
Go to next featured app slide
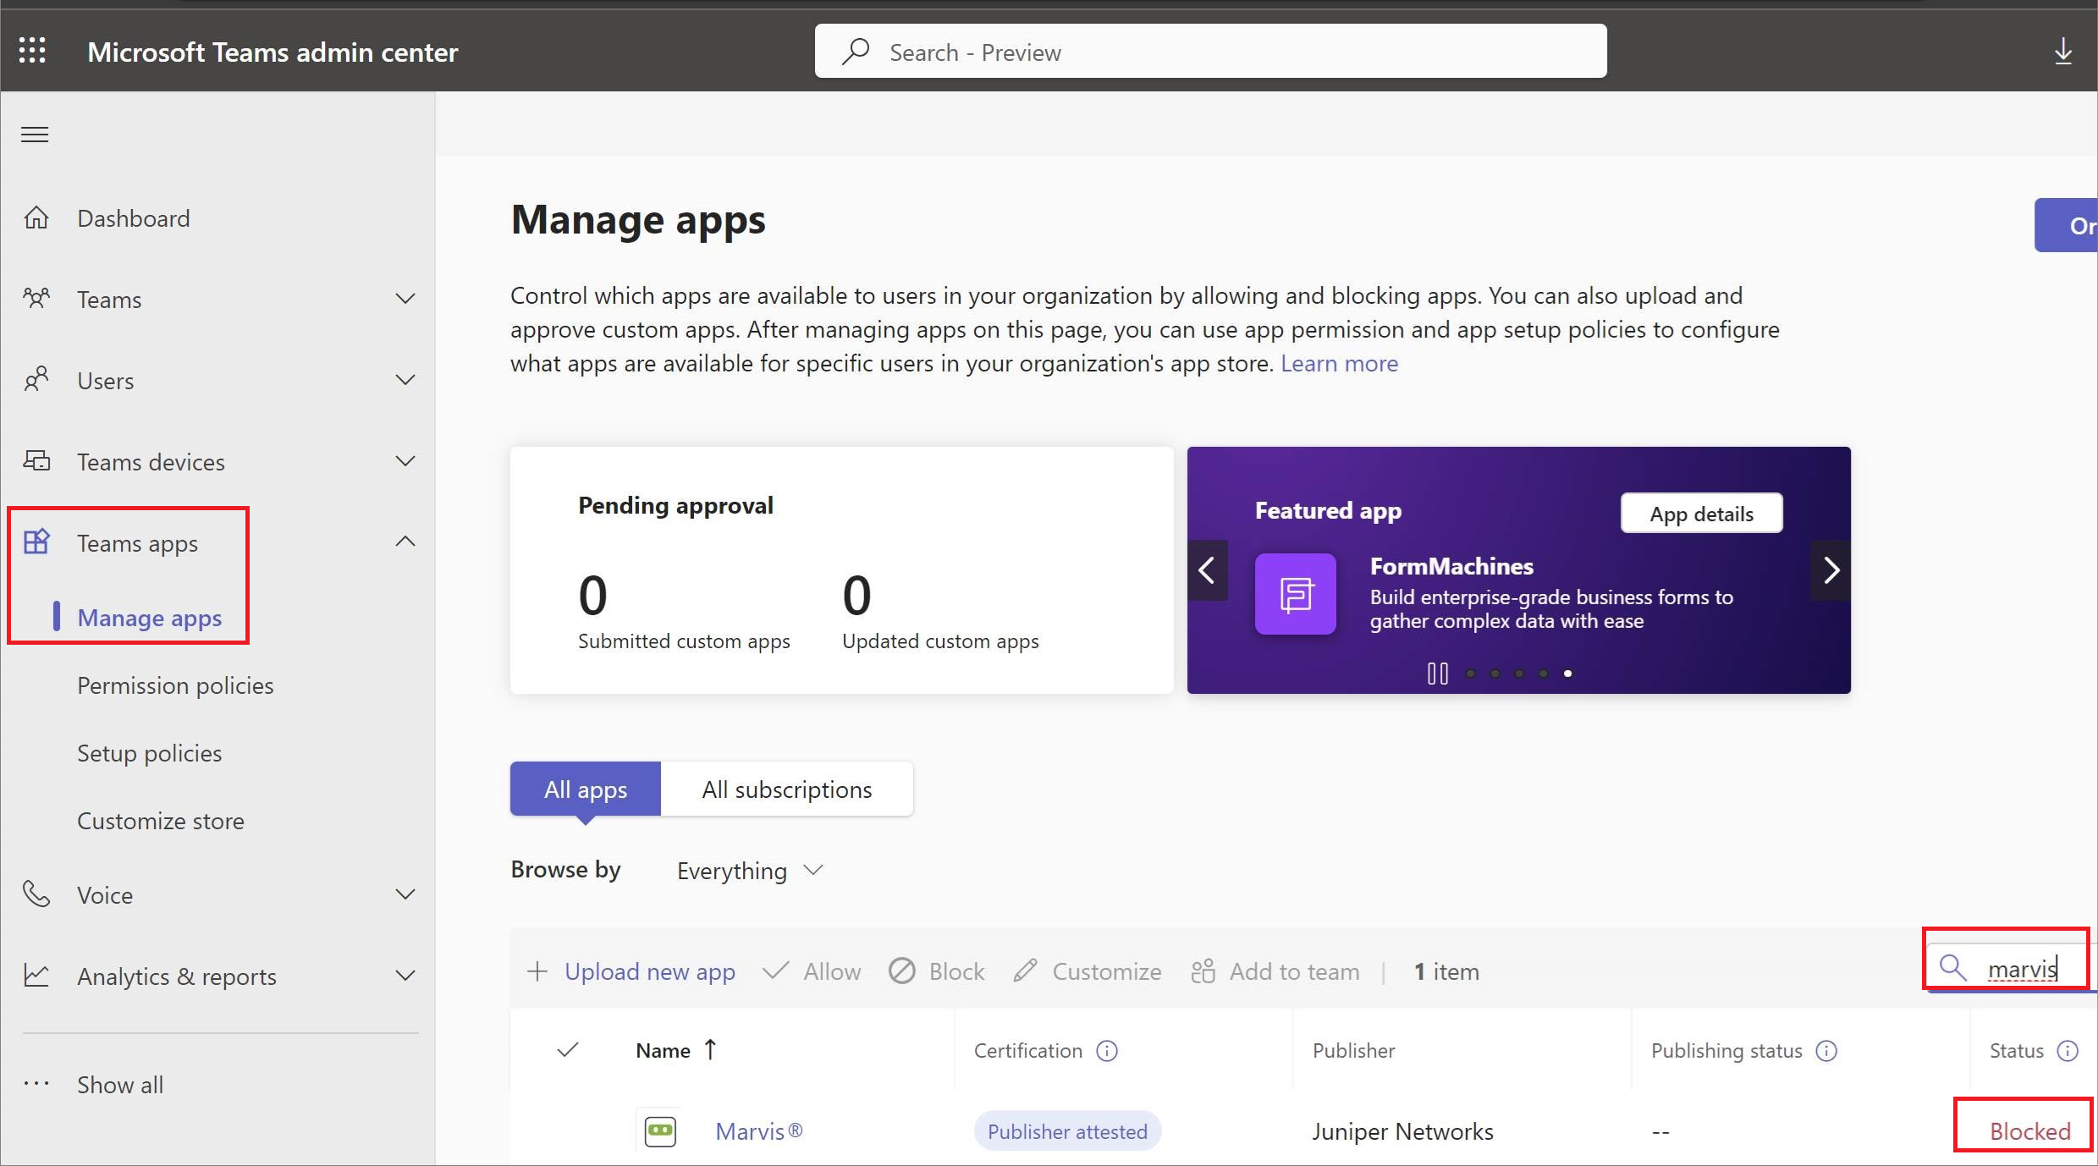coord(1831,570)
